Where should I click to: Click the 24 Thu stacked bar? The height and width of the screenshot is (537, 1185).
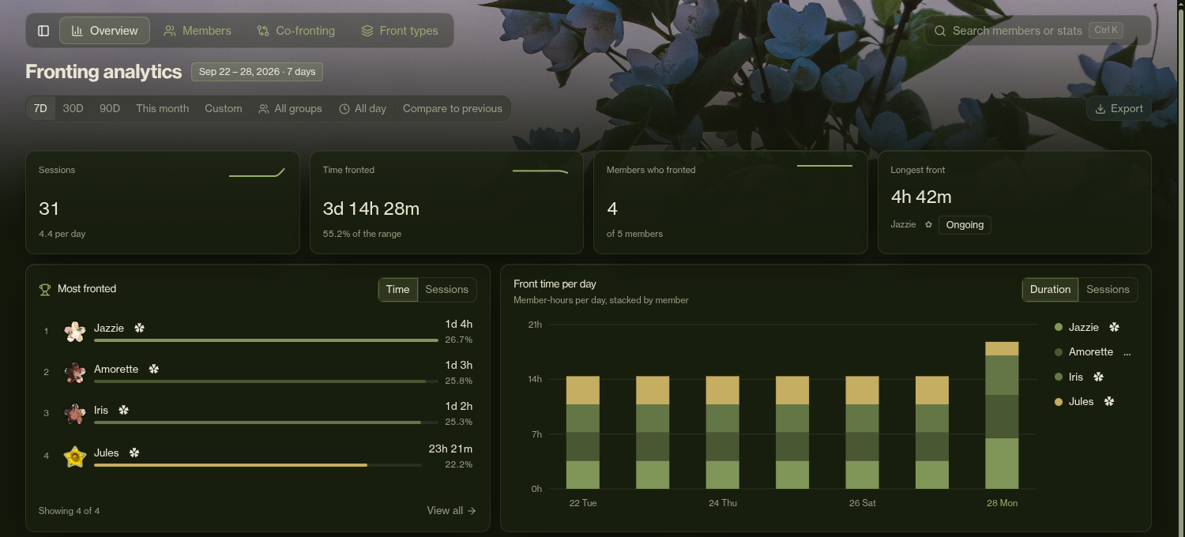pos(722,433)
